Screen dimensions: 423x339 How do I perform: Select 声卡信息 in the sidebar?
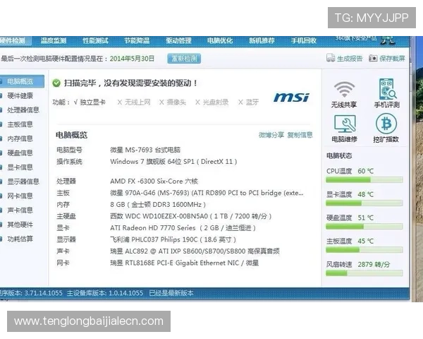point(20,210)
